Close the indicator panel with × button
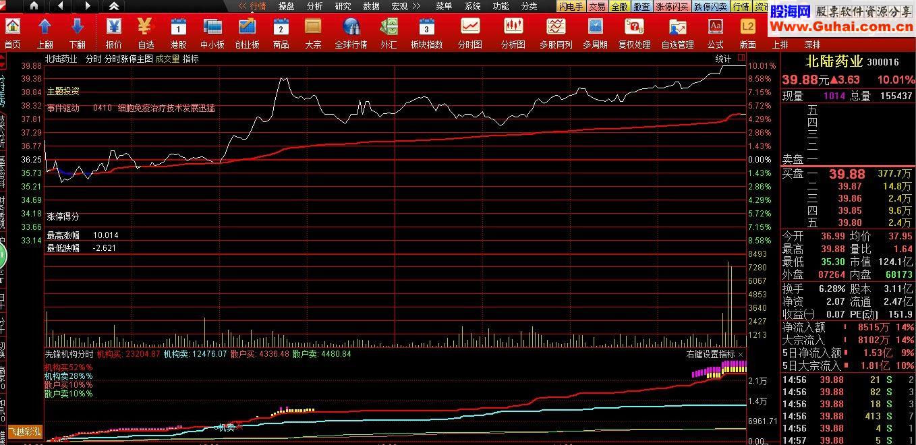Screen dimensions: 916x445 pyautogui.click(x=741, y=354)
